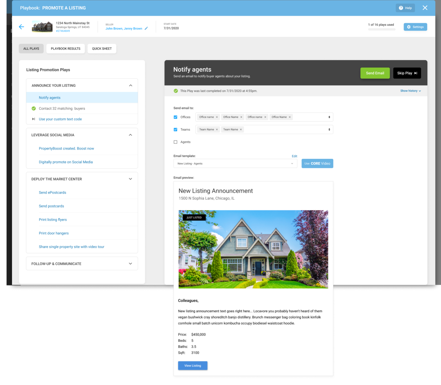Image resolution: width=441 pixels, height=385 pixels.
Task: Uncheck the Offices checkbox
Action: pyautogui.click(x=175, y=117)
